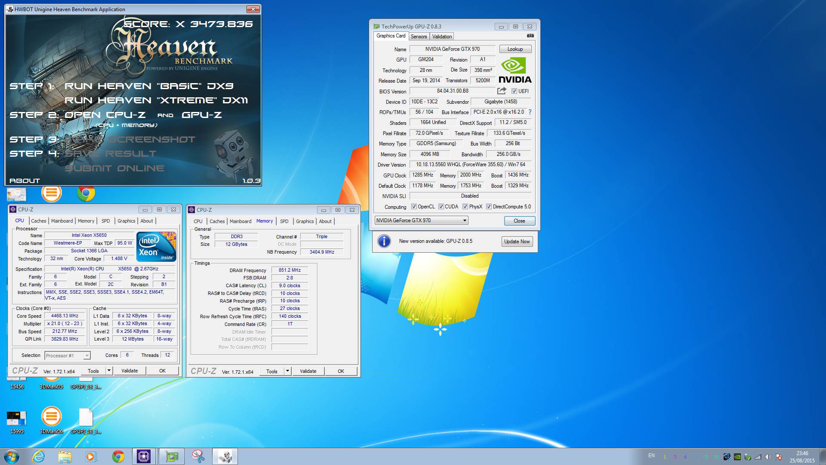Viewport: 826px width, 465px height.
Task: Open the network signal tray icon
Action: tap(758, 457)
